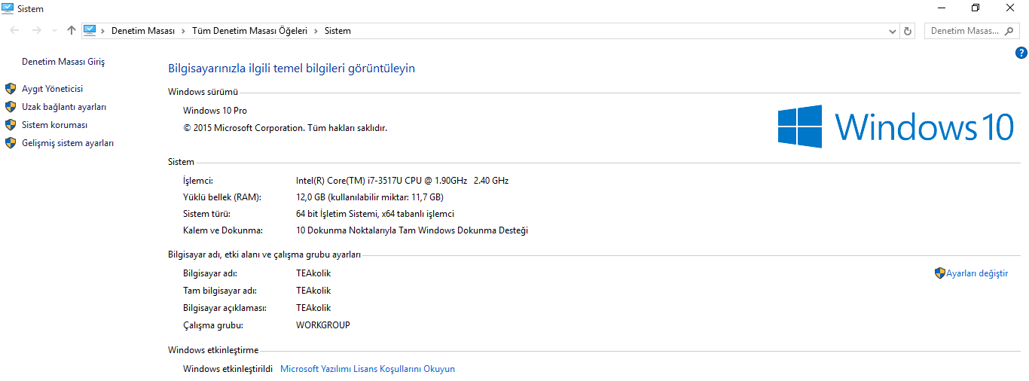This screenshot has height=381, width=1029.
Task: Click the Kalem ve Dokunma label
Action: click(x=223, y=230)
